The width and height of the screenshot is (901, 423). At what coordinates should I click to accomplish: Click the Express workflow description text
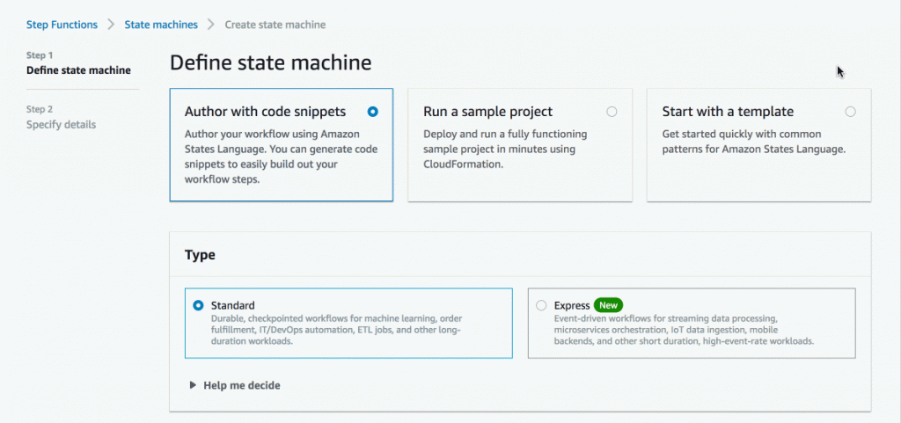[x=684, y=330]
